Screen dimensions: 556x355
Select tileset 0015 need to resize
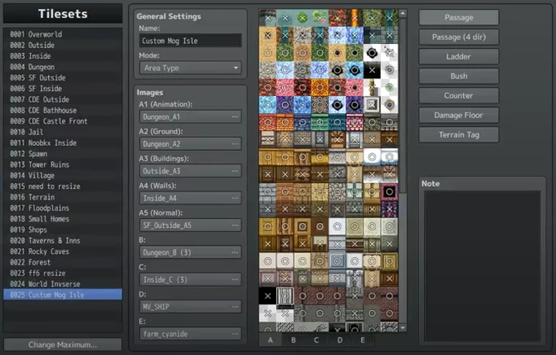click(63, 187)
